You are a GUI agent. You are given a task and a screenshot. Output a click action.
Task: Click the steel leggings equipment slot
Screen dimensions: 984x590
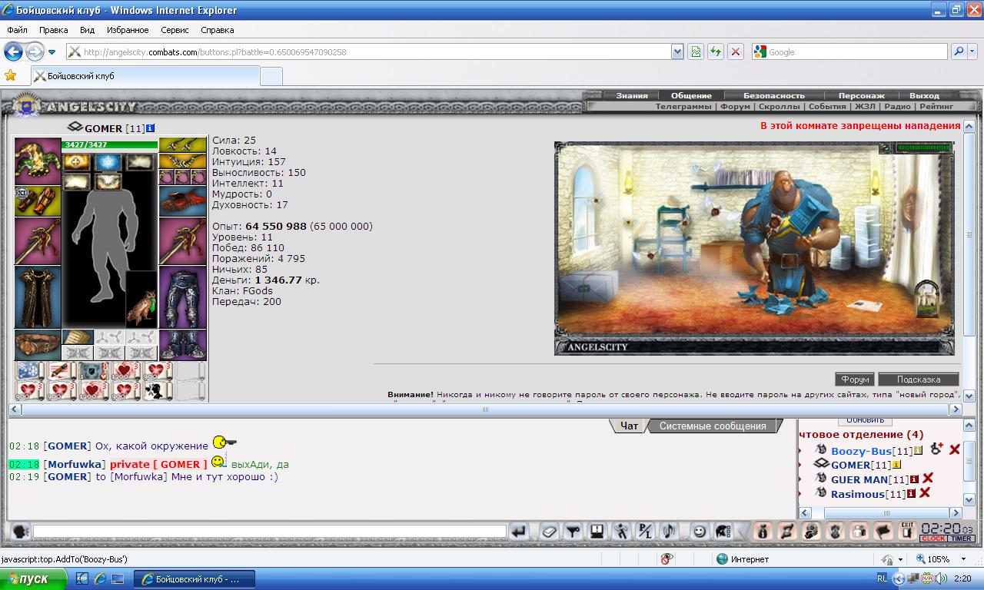[x=182, y=297]
